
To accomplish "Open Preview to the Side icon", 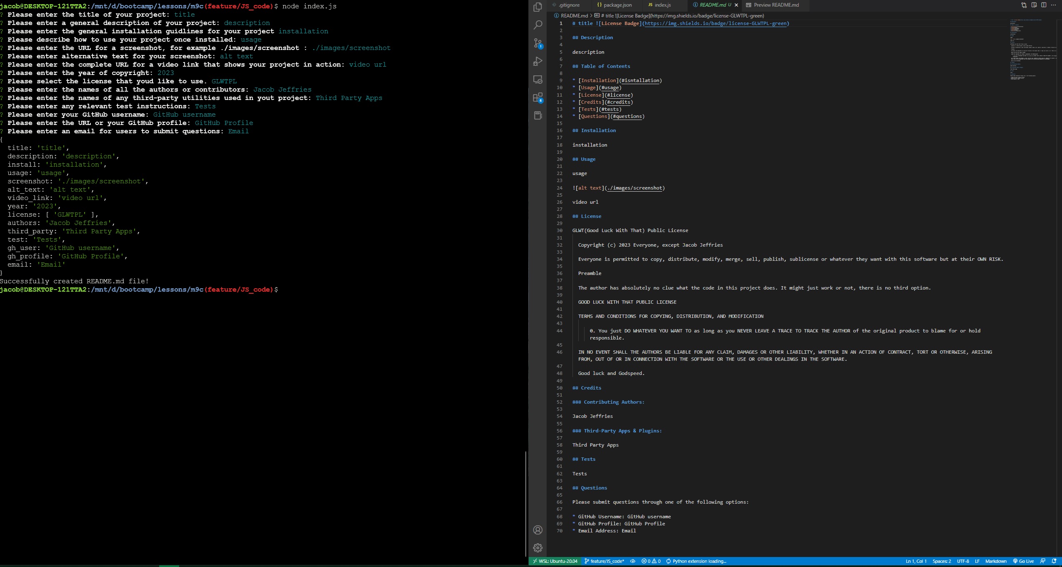I will [1034, 5].
